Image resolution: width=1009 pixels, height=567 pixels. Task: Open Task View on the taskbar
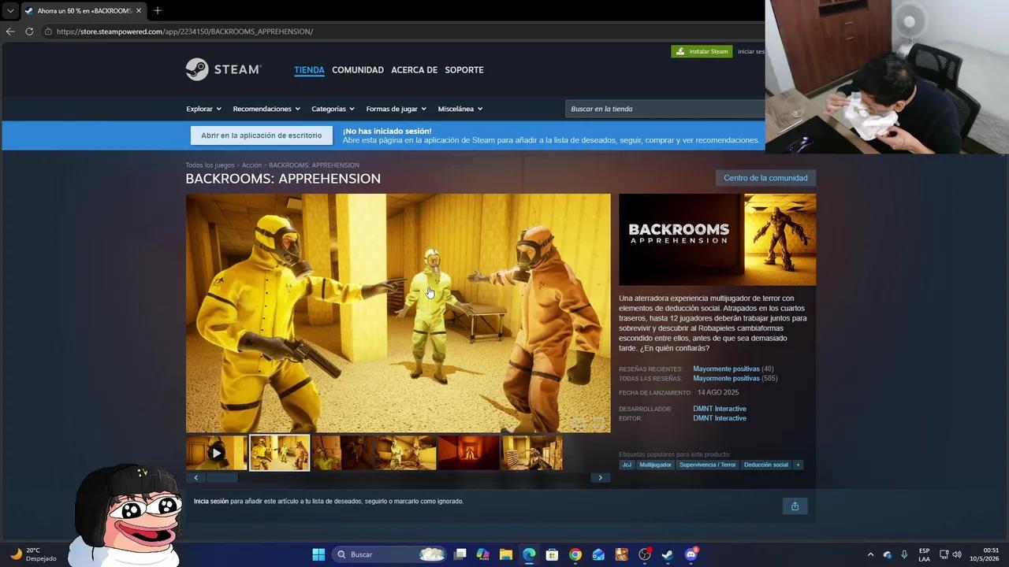pyautogui.click(x=460, y=554)
